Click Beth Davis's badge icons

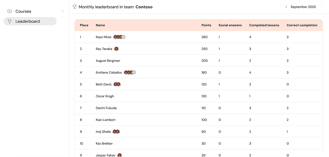[117, 84]
